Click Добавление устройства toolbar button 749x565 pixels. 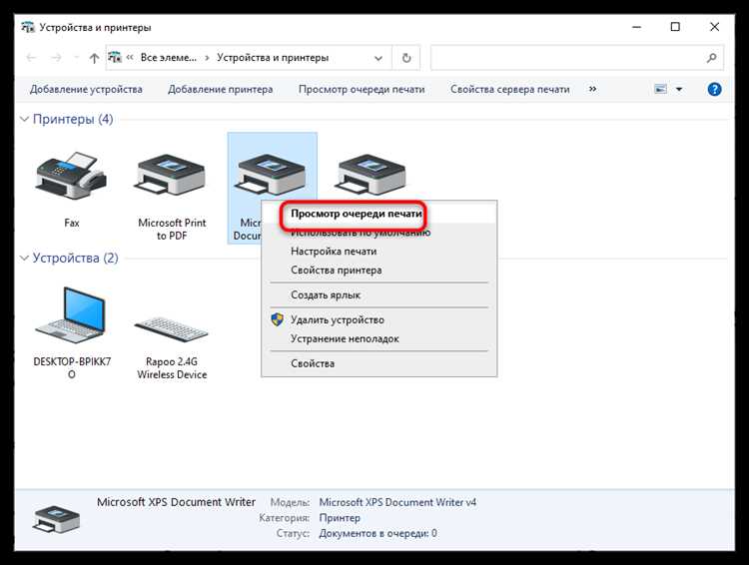[86, 89]
